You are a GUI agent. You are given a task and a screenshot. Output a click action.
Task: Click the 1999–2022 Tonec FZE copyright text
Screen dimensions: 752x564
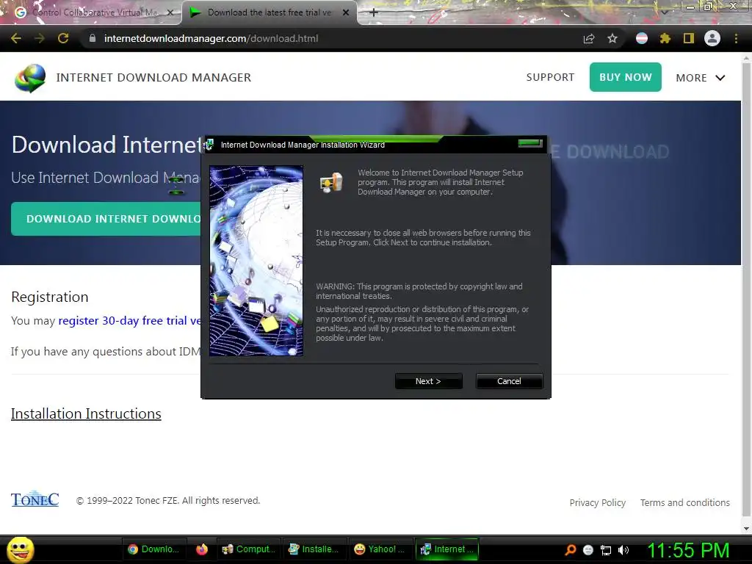point(168,501)
